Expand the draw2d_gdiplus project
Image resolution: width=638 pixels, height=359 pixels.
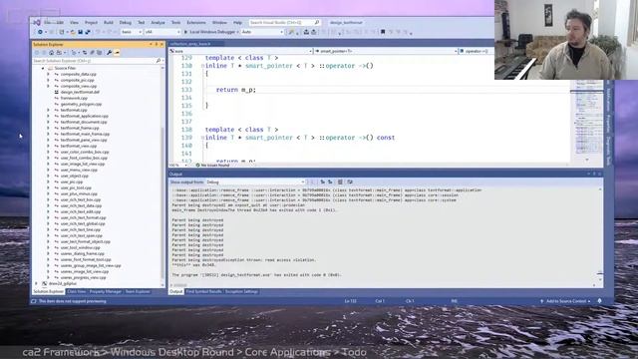[x=36, y=283]
